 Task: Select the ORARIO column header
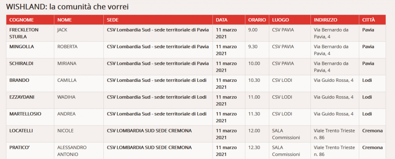click(x=256, y=20)
